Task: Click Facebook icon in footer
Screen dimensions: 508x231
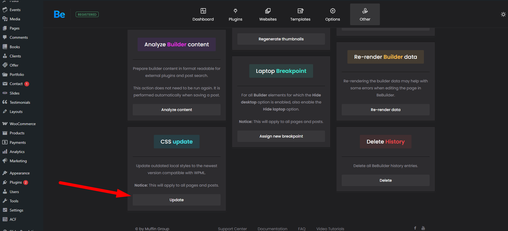Action: coord(415,228)
